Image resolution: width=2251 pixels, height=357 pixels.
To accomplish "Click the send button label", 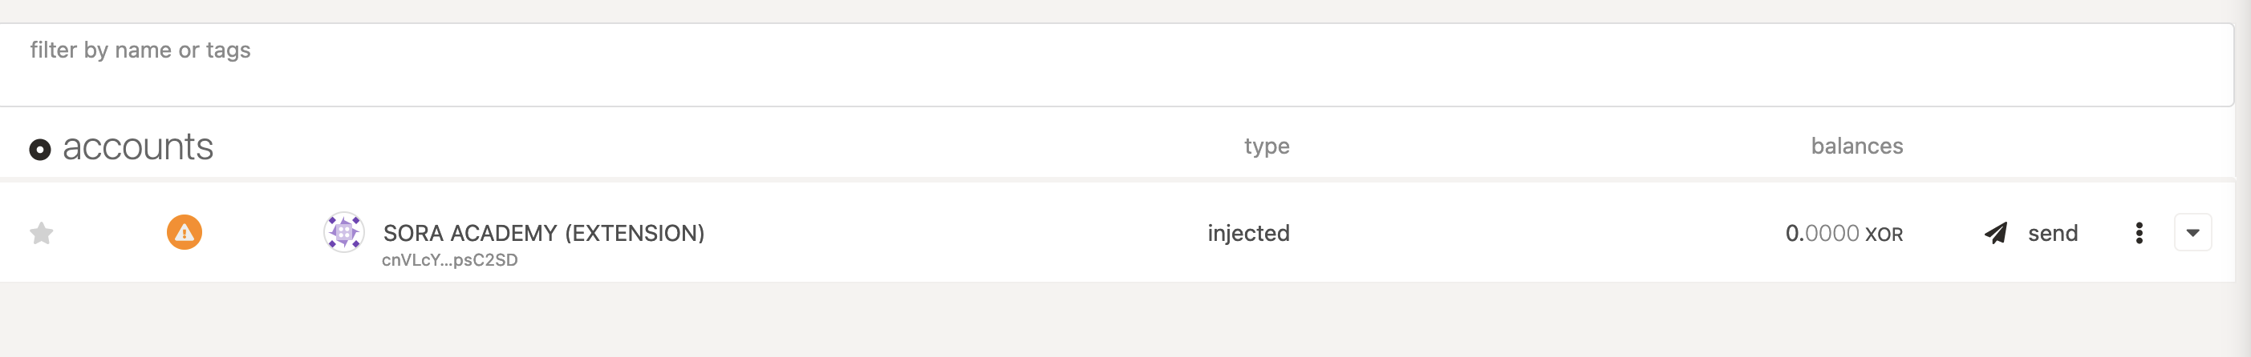I will point(2053,233).
